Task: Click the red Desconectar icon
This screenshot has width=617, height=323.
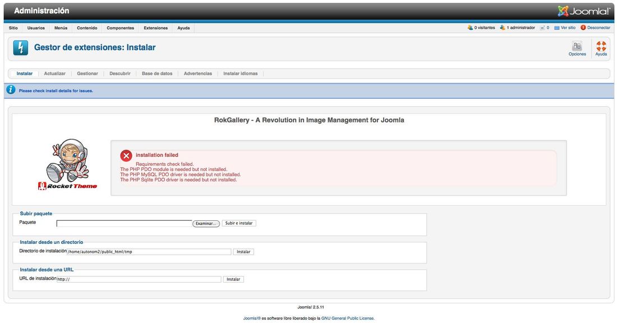Action: [583, 28]
